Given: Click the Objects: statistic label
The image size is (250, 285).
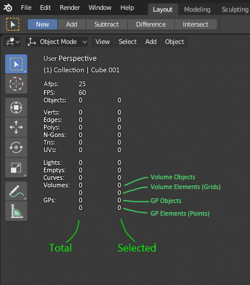Looking at the screenshot, I should pos(55,100).
